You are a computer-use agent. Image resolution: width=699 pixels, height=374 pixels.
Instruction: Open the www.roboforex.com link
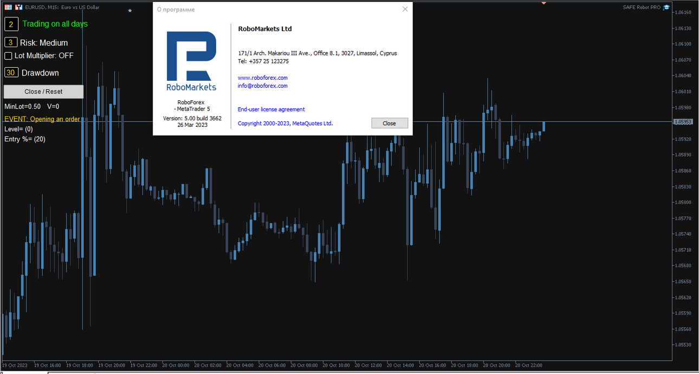pos(263,78)
